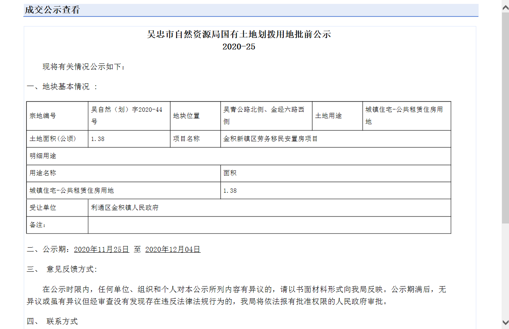
Task: Click the title 吴忠市自然资源局国有土地划拨用地批前公示
Action: point(239,34)
